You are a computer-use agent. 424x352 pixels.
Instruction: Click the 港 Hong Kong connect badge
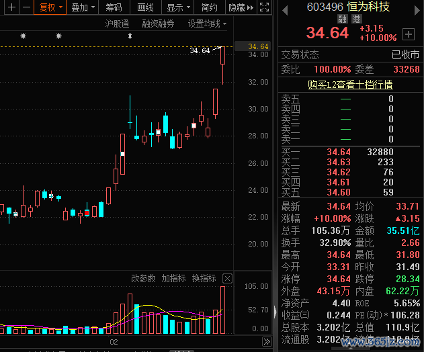tap(356, 19)
